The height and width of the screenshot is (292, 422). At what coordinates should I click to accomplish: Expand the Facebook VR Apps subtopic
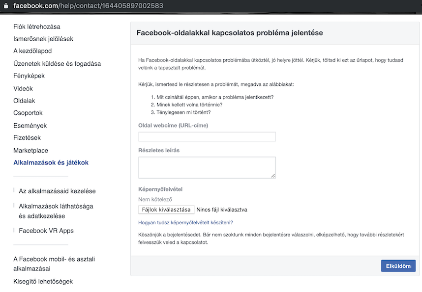click(46, 231)
